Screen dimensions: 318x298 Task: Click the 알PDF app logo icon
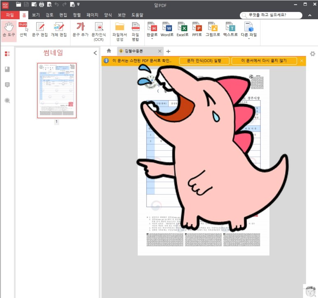5,5
